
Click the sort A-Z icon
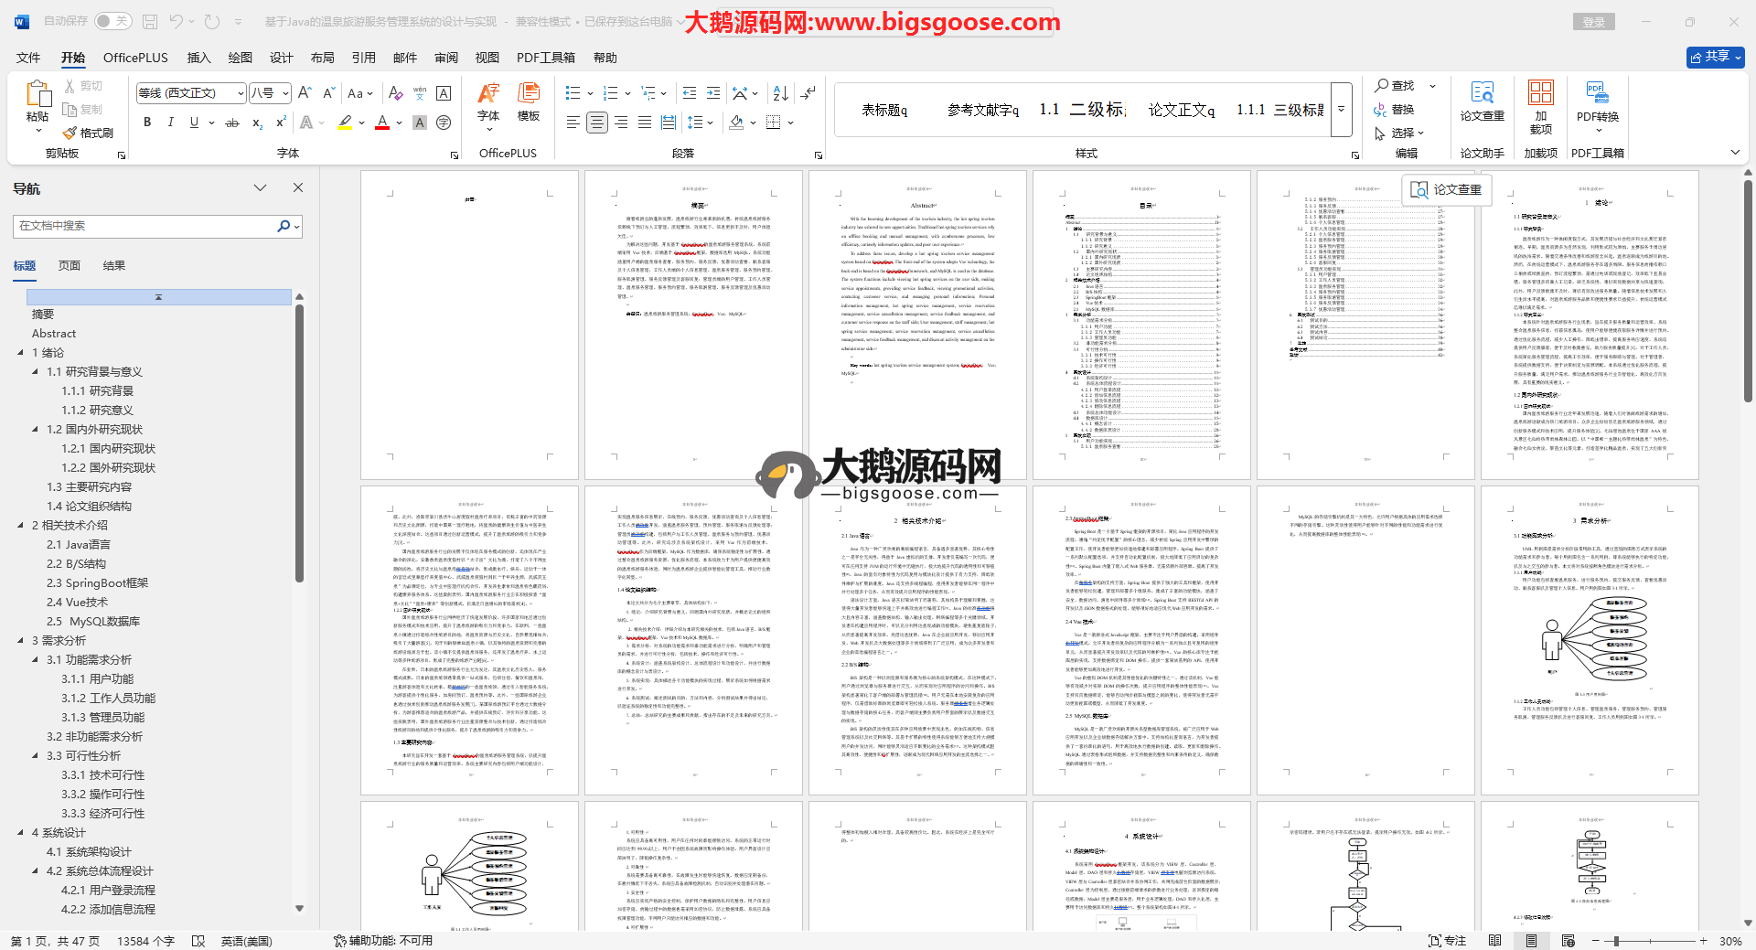[780, 93]
